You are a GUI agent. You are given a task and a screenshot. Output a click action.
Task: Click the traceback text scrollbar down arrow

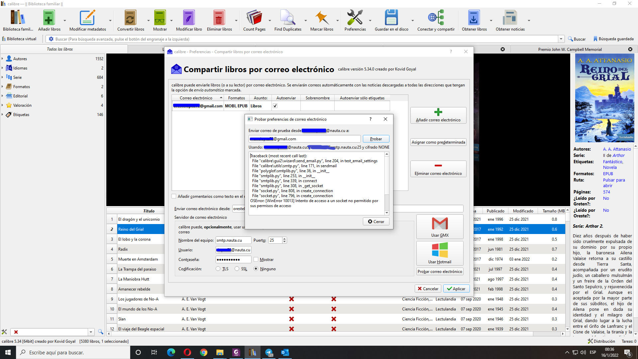[387, 213]
